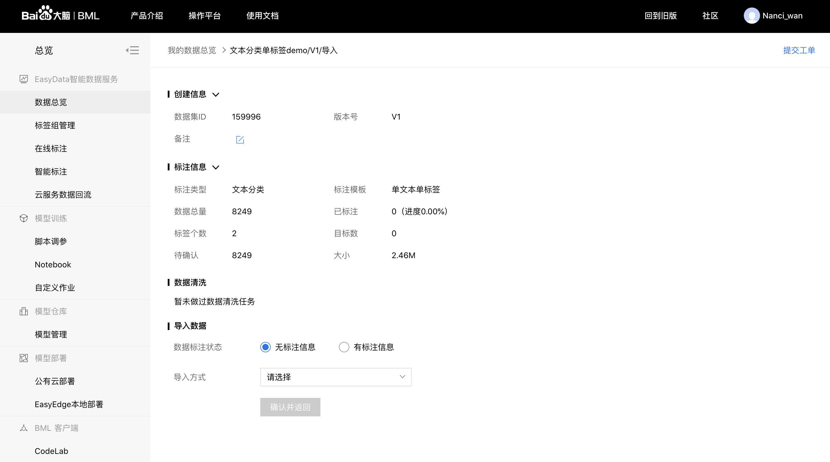Click the 提交工单 link

coord(799,50)
